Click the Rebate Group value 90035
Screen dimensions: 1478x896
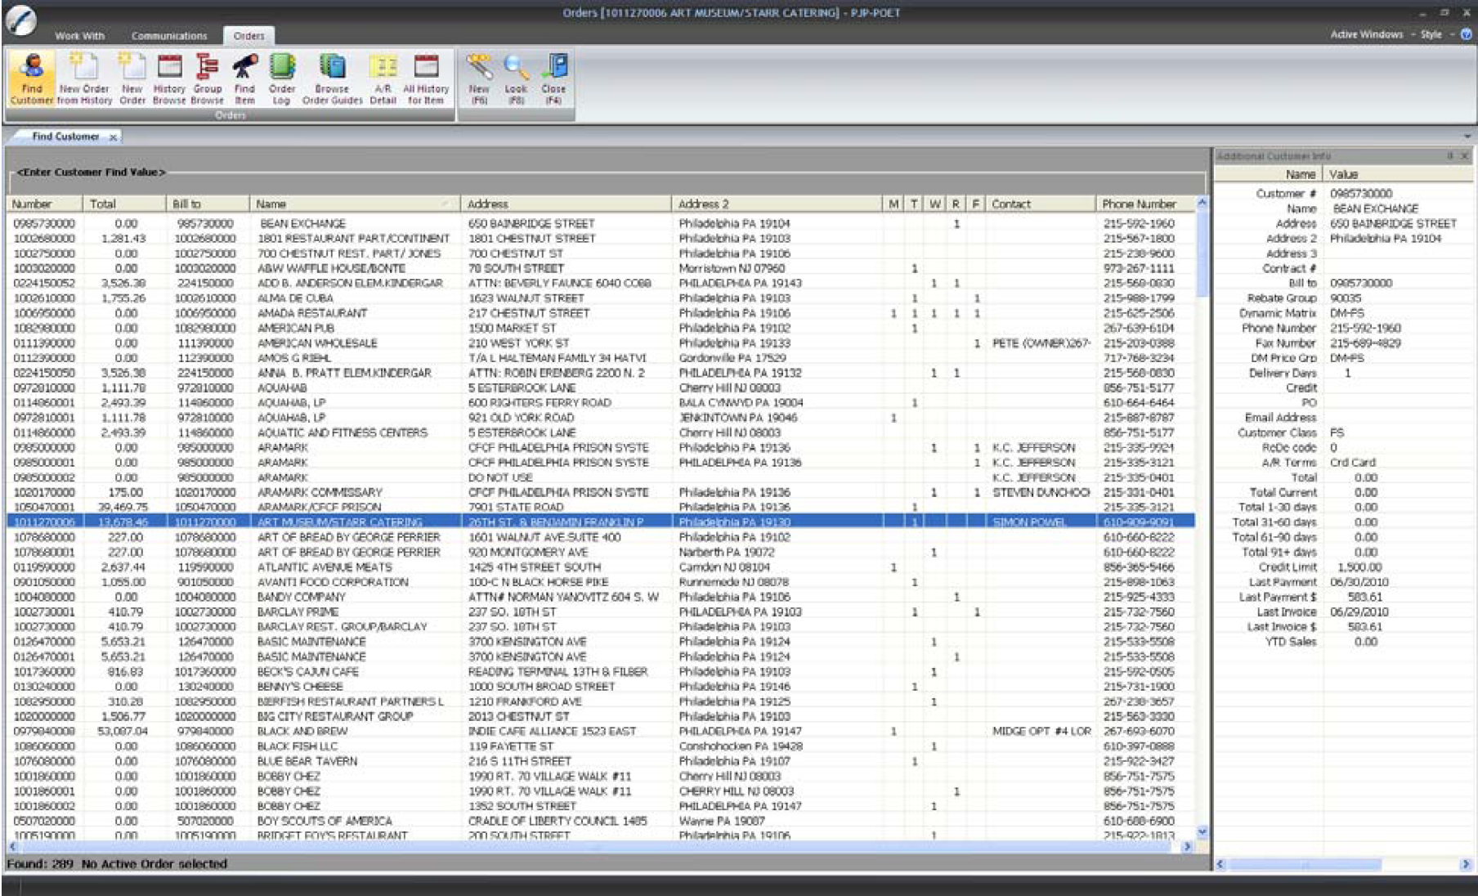pyautogui.click(x=1346, y=298)
